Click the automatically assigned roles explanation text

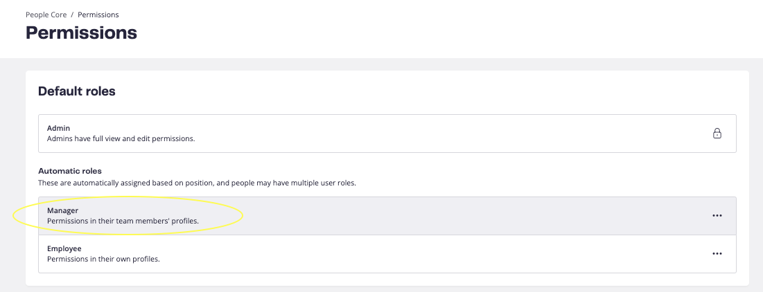point(197,183)
